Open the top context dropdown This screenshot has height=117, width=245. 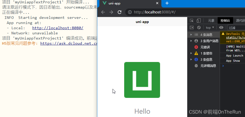pos(210,28)
